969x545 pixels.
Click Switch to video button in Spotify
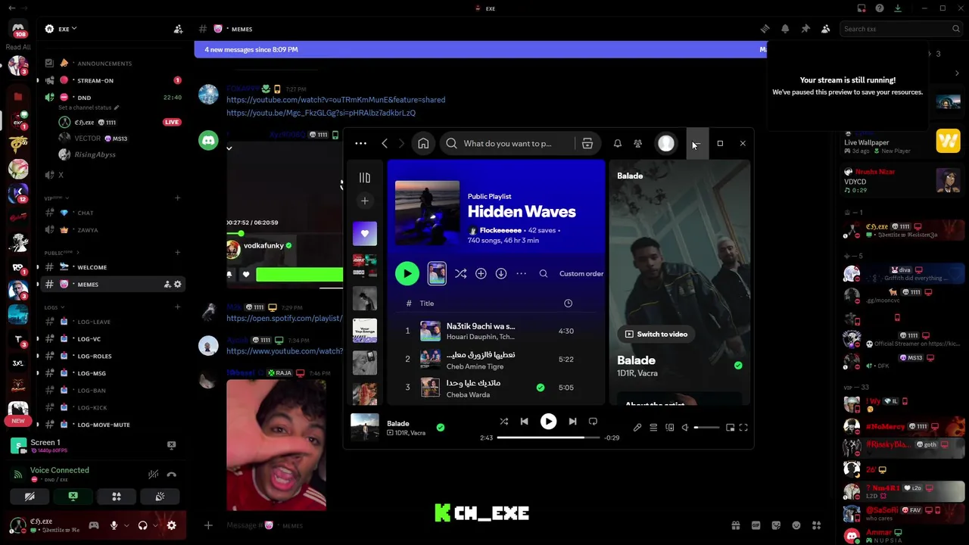pos(656,334)
